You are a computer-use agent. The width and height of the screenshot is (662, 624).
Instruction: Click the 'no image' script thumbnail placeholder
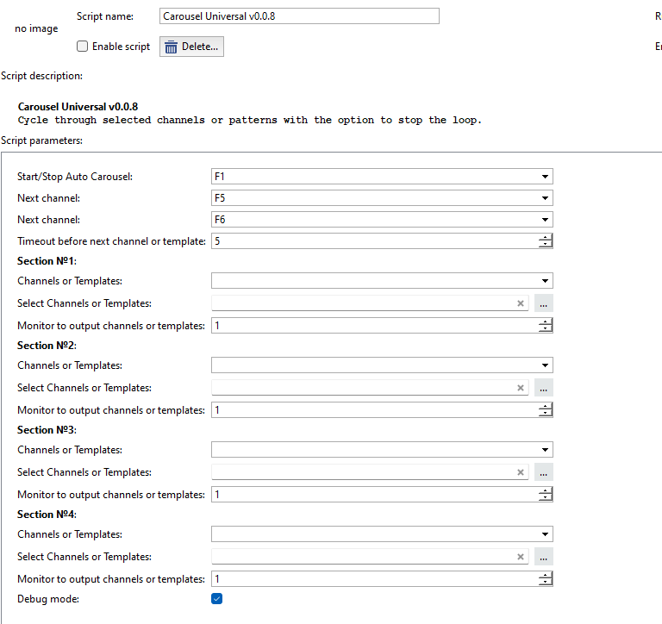click(x=36, y=28)
